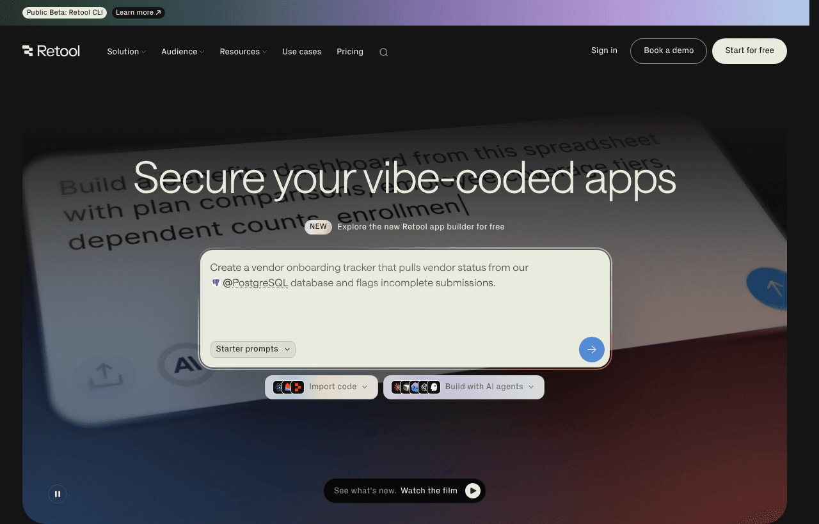Viewport: 819px width, 524px height.
Task: Click the Public Beta: Retool CLI badge
Action: tap(65, 13)
